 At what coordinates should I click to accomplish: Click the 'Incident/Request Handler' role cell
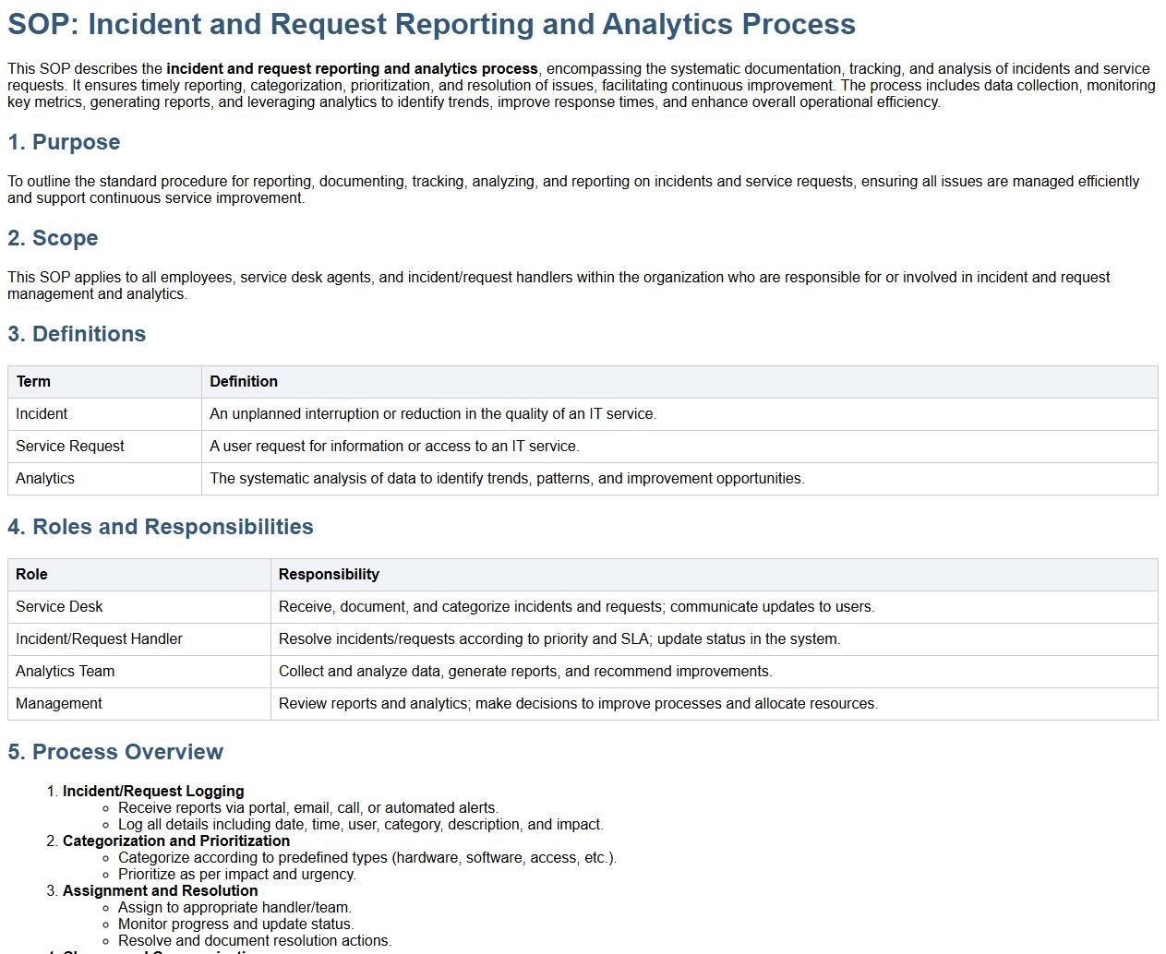99,639
